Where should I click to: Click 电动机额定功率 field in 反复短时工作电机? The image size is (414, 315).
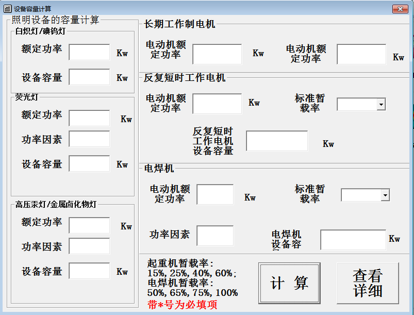[217, 104]
